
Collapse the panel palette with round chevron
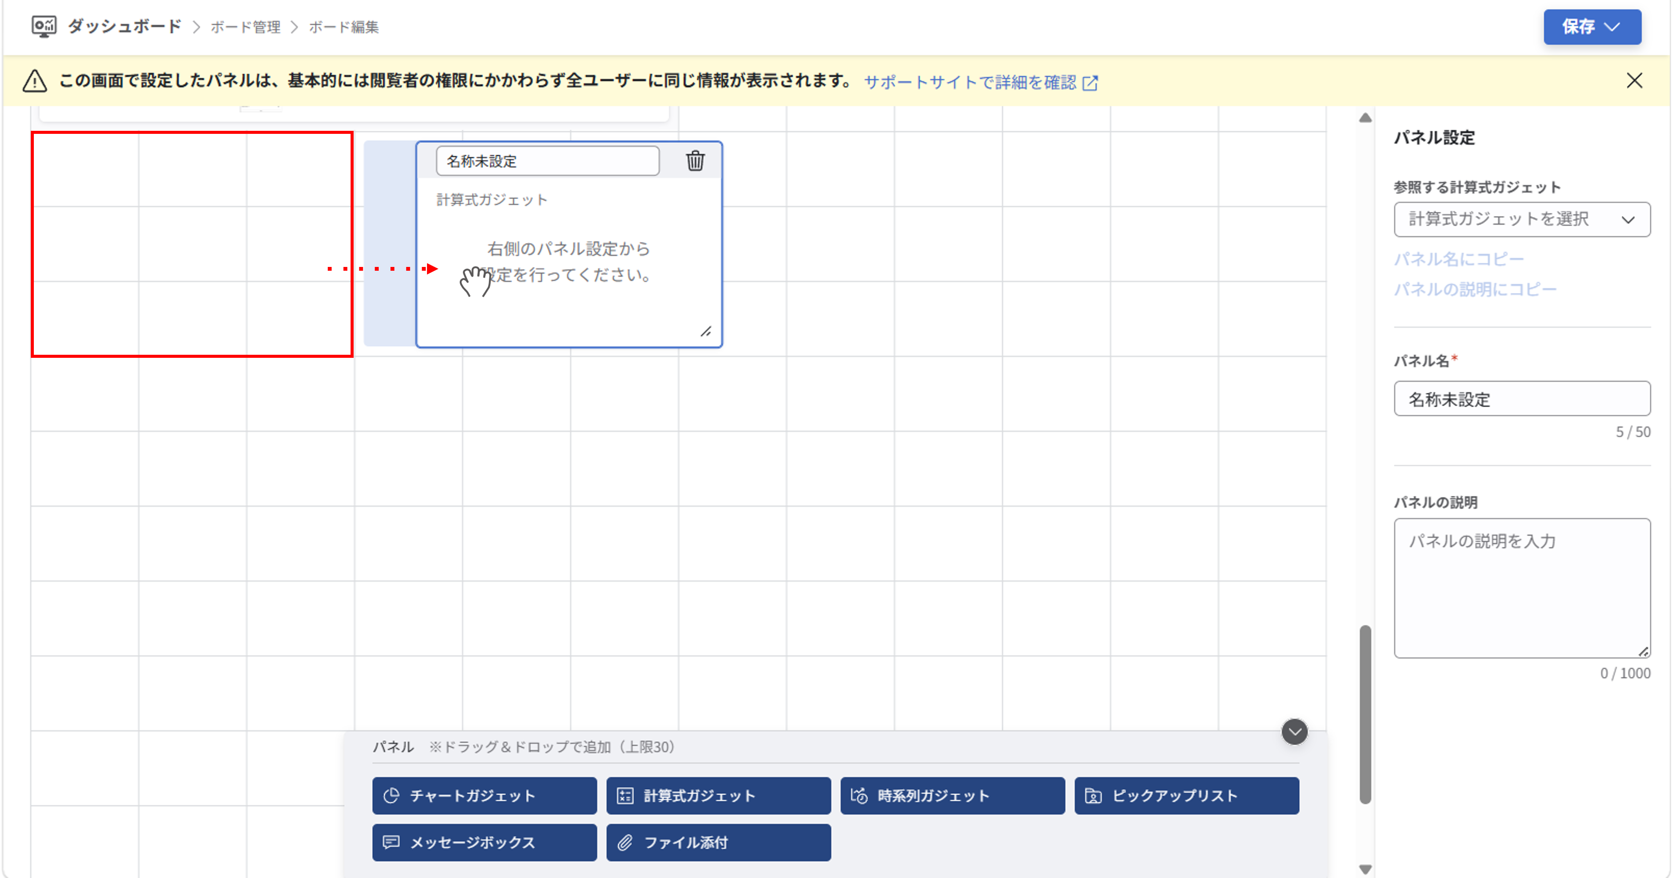[1294, 732]
